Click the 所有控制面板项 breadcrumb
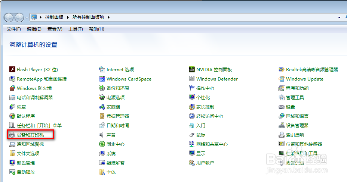The height and width of the screenshot is (182, 347). coord(88,17)
